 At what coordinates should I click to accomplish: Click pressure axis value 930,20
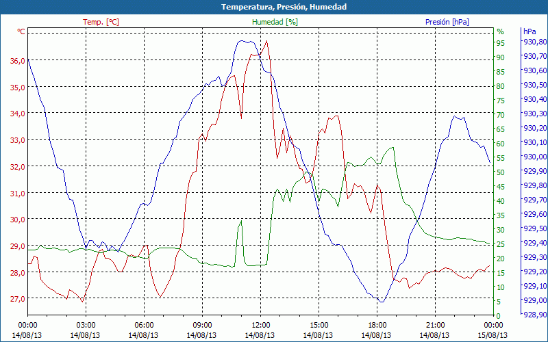point(535,128)
